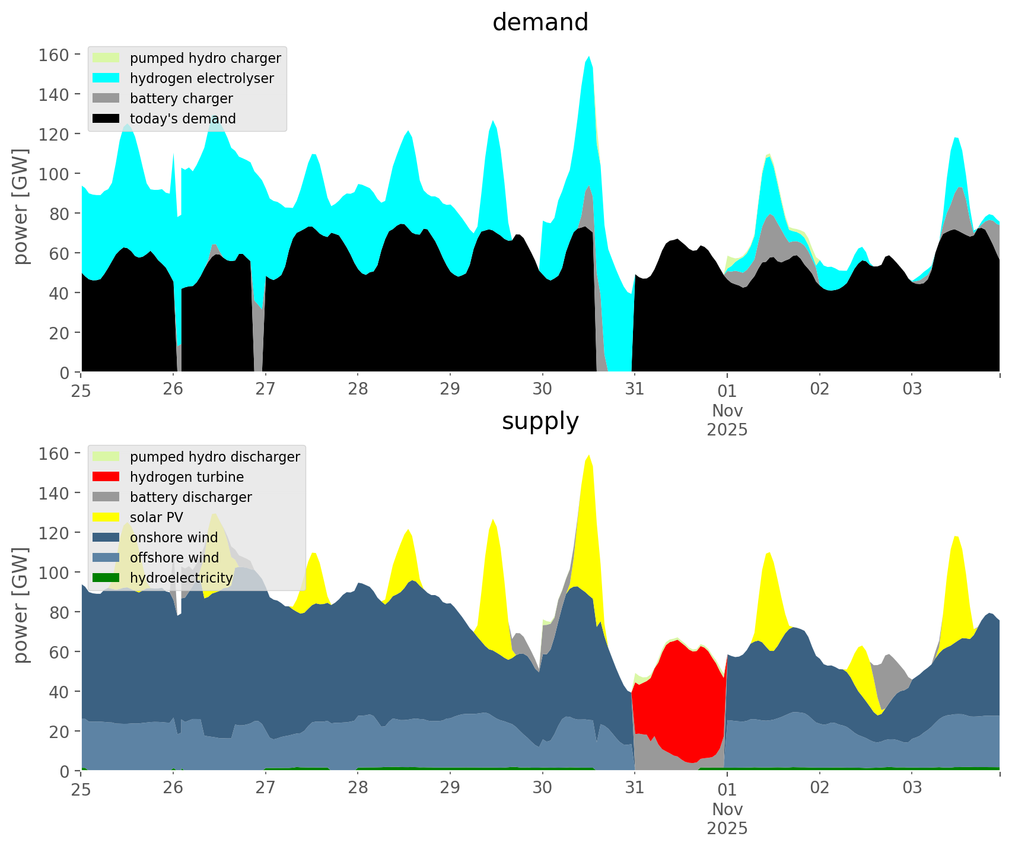Click the yellow solar PV legend swatch

click(x=106, y=517)
